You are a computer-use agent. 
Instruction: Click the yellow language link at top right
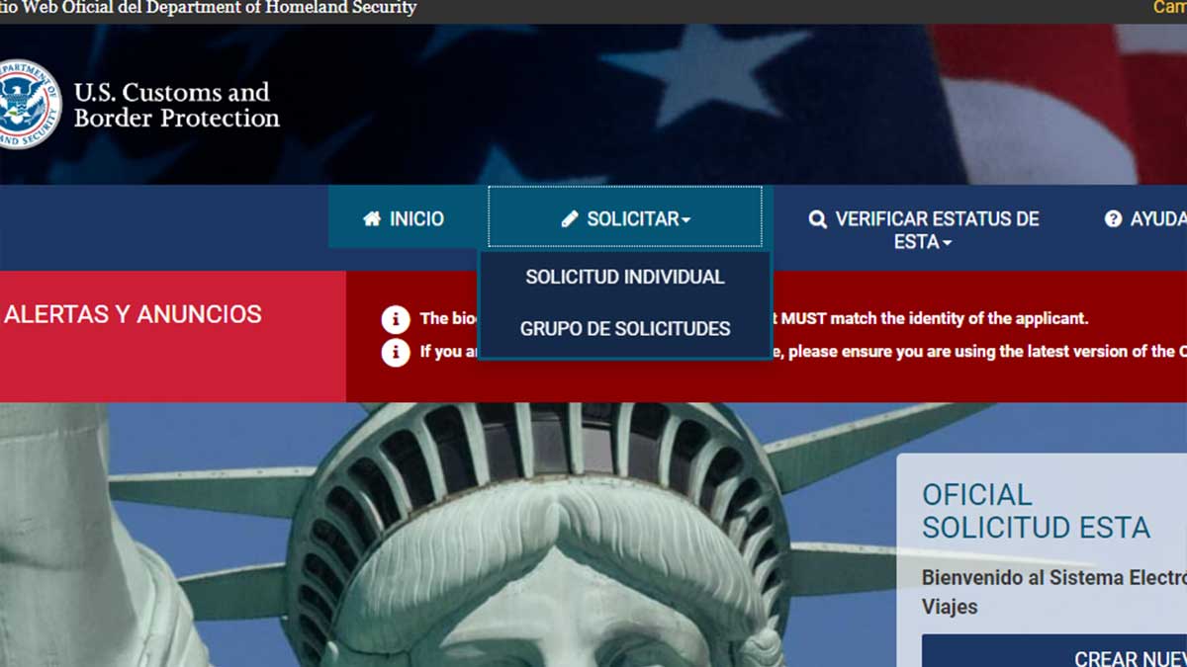(1169, 8)
